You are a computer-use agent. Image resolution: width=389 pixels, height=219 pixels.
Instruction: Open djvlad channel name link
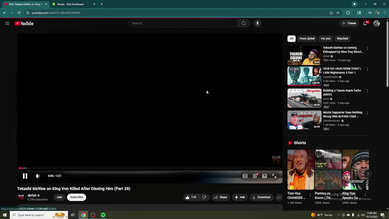click(x=32, y=196)
